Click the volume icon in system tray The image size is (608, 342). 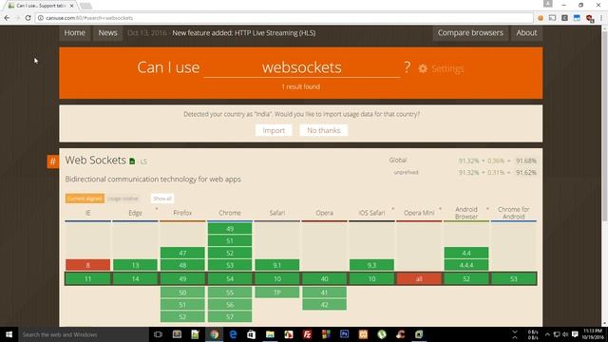(565, 334)
